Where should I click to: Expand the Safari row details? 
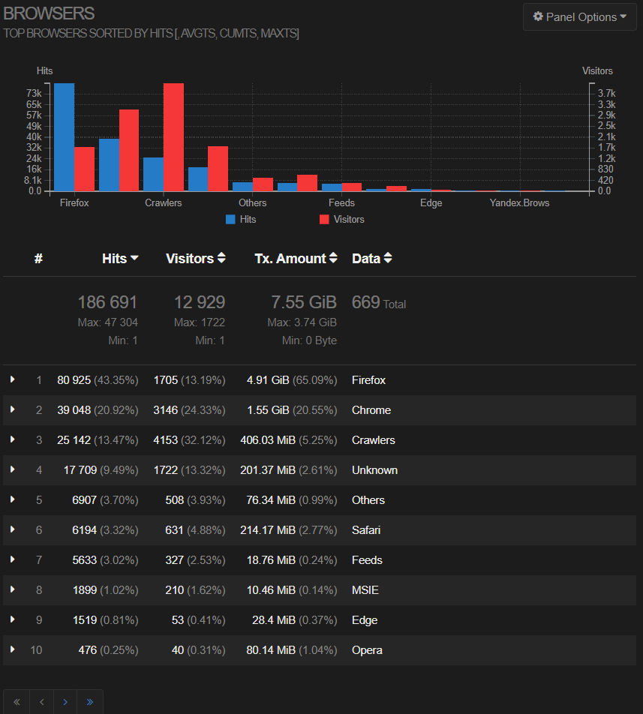[x=13, y=529]
